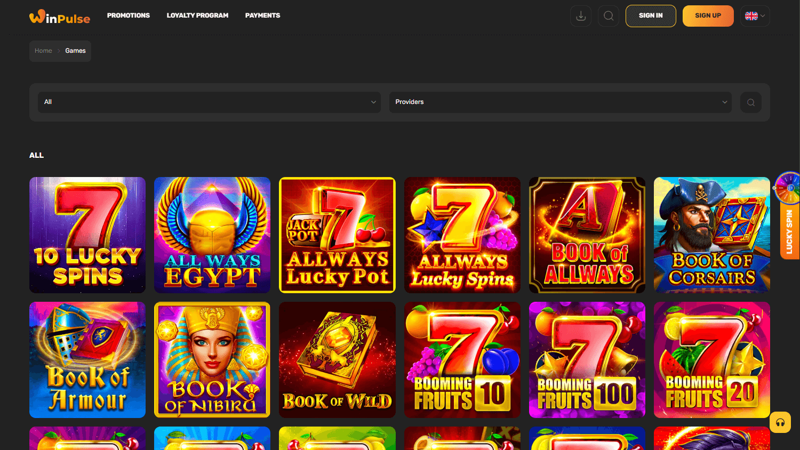Expand the Providers dropdown
The width and height of the screenshot is (800, 450).
pos(560,102)
